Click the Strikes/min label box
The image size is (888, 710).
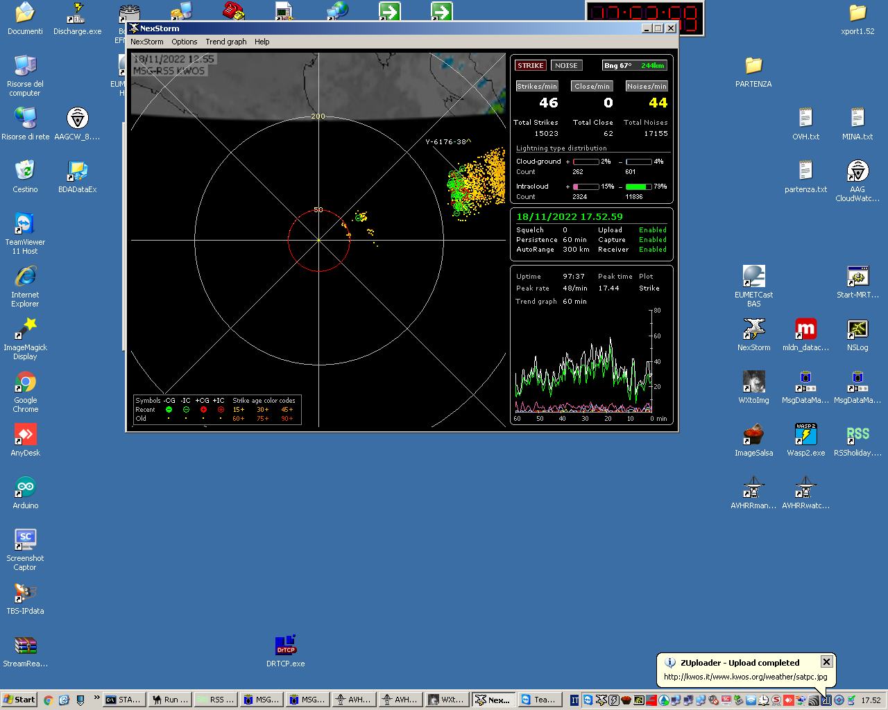537,86
